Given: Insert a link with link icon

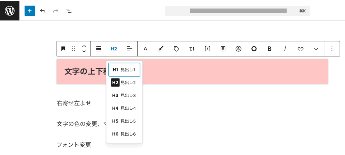Looking at the screenshot, I should coord(301,49).
